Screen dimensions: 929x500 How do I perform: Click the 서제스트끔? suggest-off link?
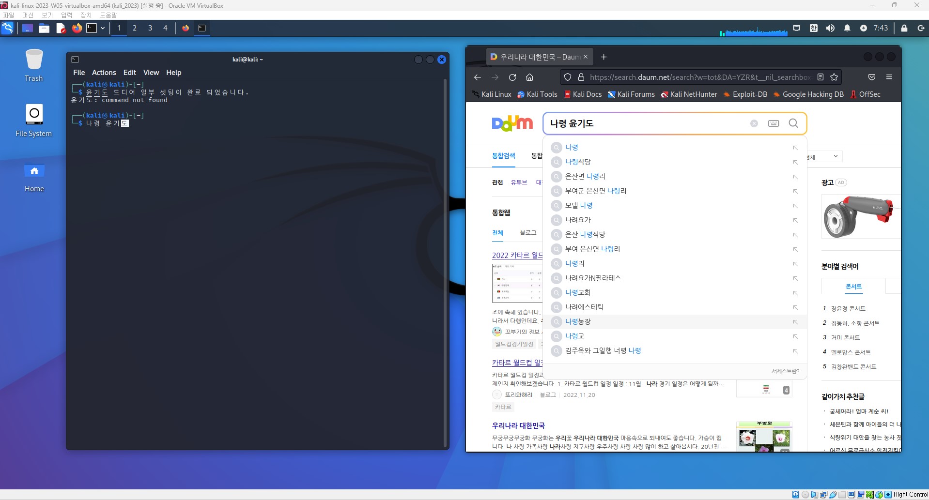click(785, 371)
